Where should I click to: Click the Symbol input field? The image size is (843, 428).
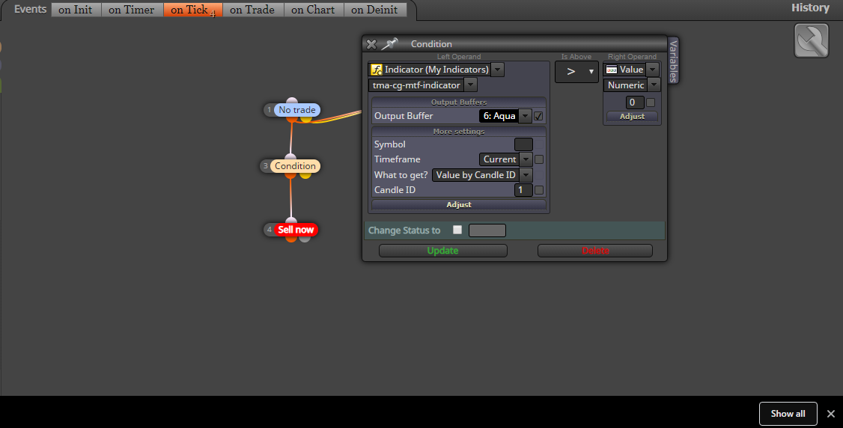(x=523, y=144)
